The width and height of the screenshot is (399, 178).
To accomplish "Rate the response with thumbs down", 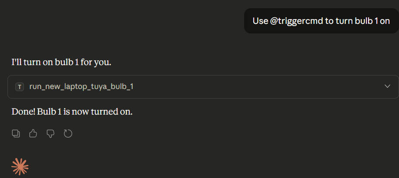I will pos(50,134).
